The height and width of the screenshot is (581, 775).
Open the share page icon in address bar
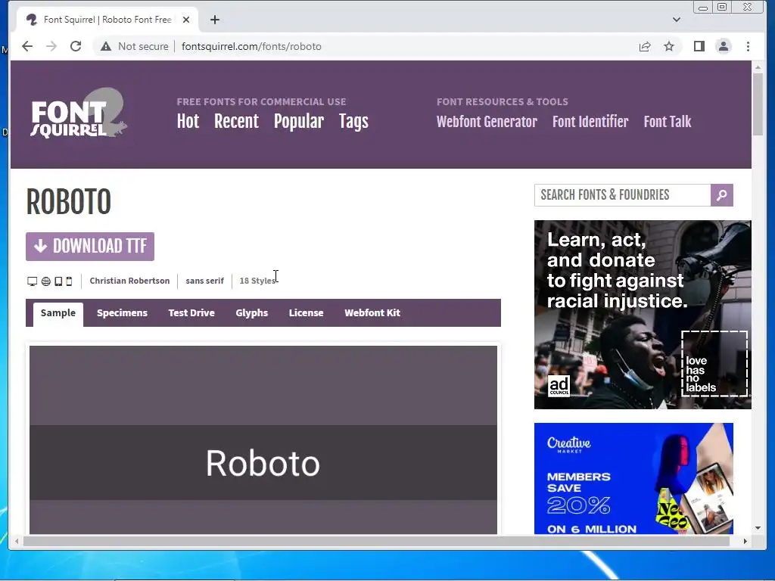point(645,46)
